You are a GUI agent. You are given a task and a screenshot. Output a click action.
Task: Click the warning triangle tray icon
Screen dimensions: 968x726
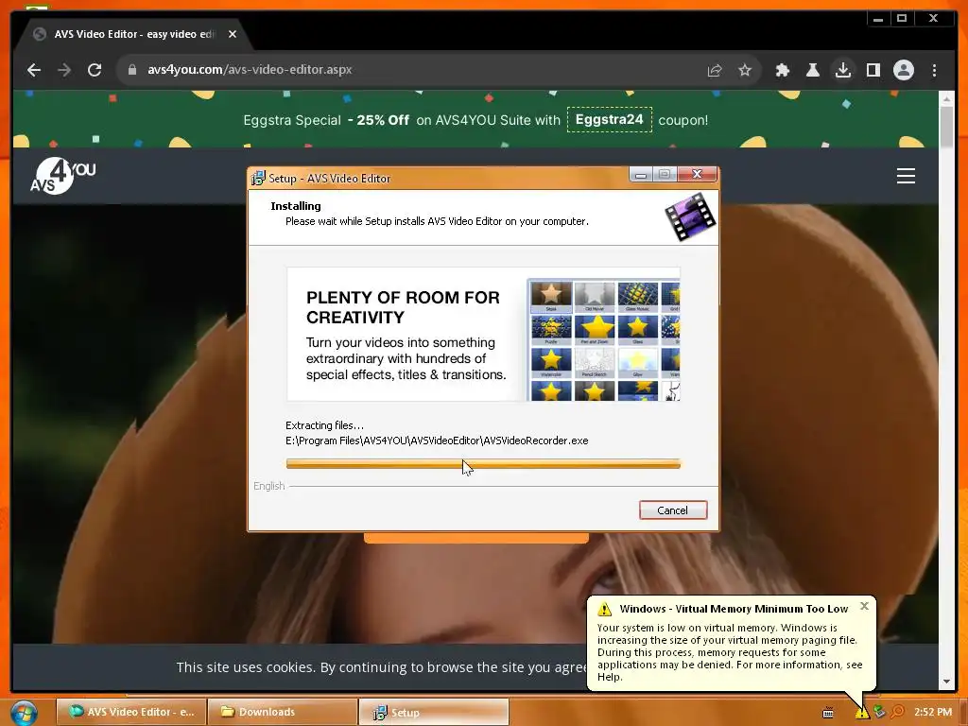pos(862,713)
